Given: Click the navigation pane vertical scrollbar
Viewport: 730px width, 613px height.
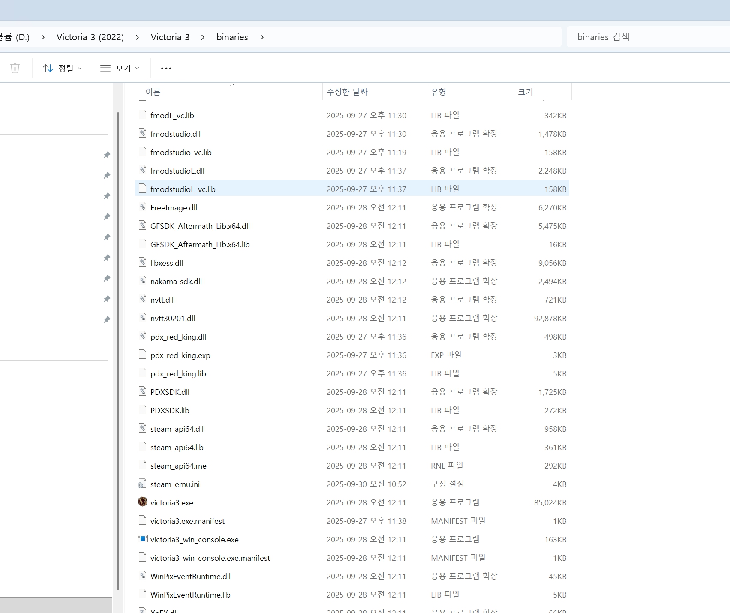Looking at the screenshot, I should point(118,352).
